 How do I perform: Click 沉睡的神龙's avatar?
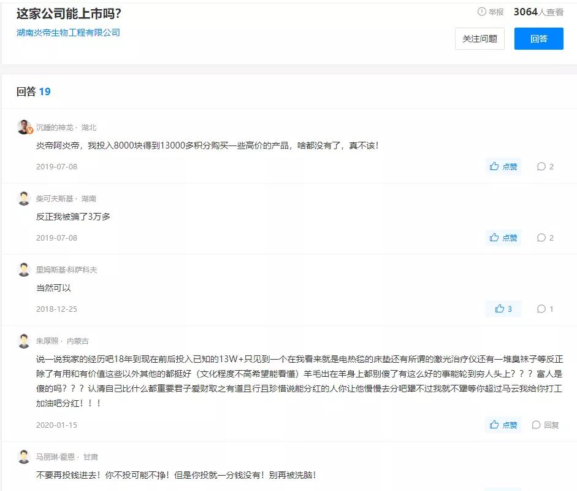[25, 127]
